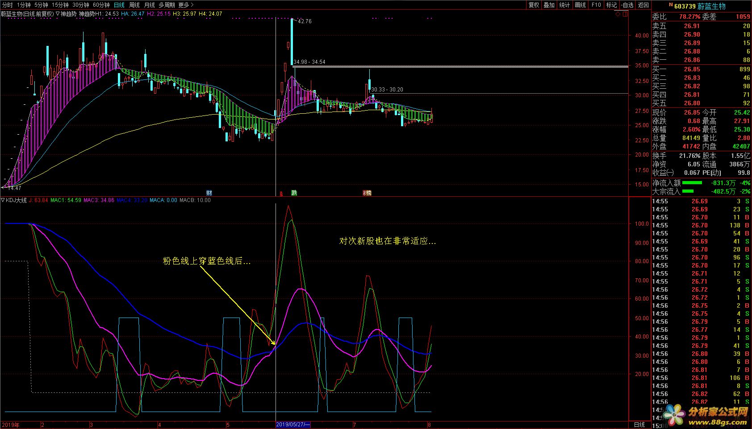Click the 买五 bid price 26.80

[x=692, y=103]
